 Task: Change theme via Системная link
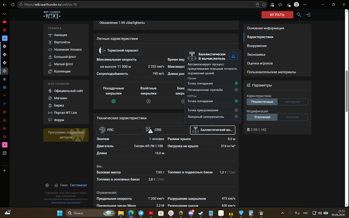pyautogui.click(x=78, y=185)
